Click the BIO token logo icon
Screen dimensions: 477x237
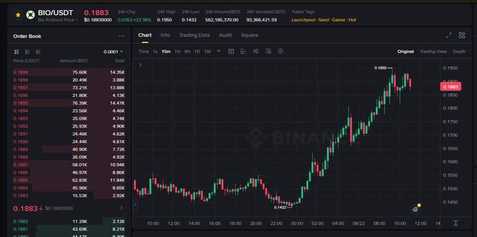coord(30,15)
